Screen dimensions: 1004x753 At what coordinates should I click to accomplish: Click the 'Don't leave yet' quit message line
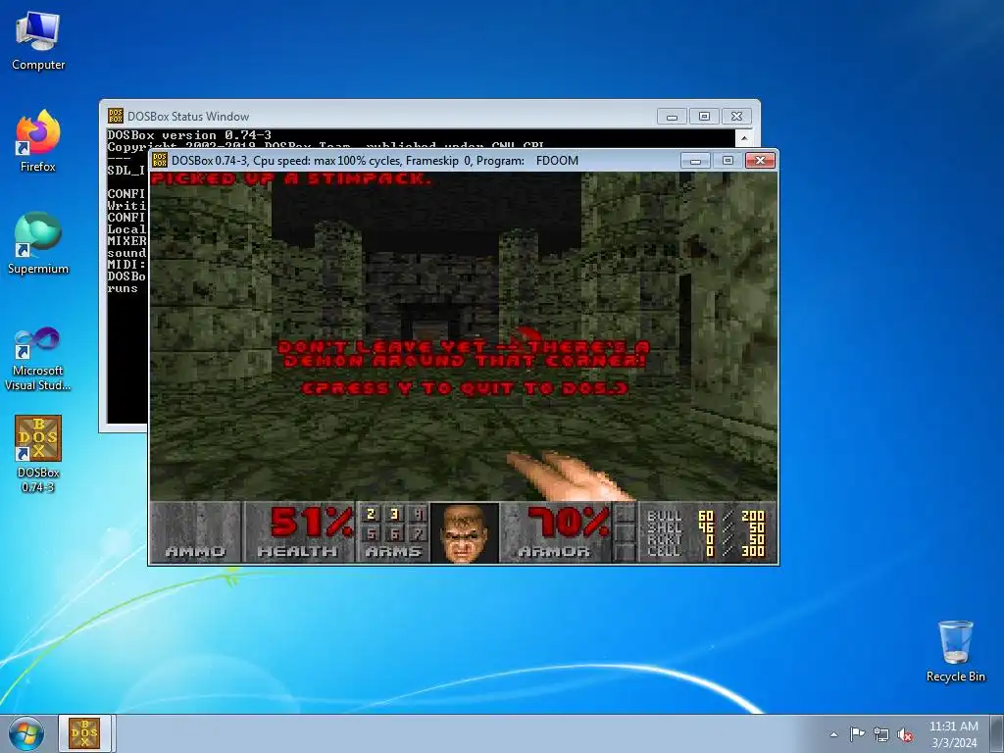pos(464,347)
